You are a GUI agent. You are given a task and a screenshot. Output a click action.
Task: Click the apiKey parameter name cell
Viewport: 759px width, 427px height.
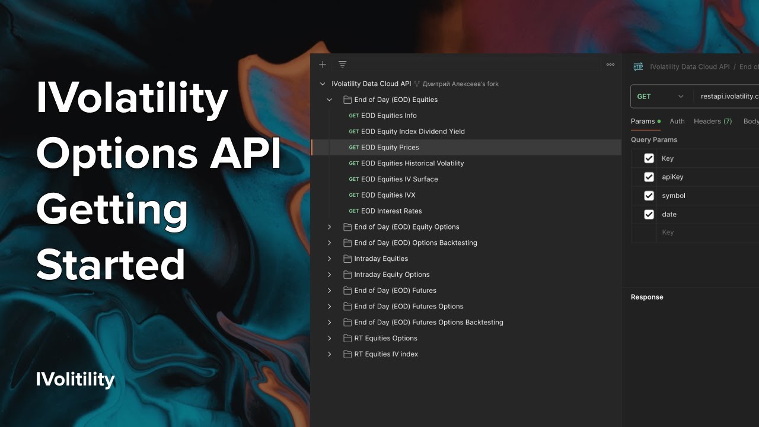708,177
